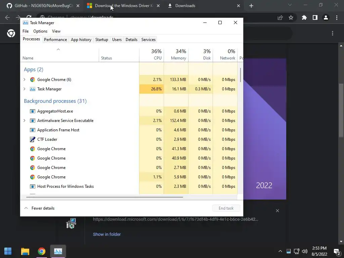This screenshot has height=258, width=344.
Task: Open Windows Start button on taskbar
Action: 8,251
